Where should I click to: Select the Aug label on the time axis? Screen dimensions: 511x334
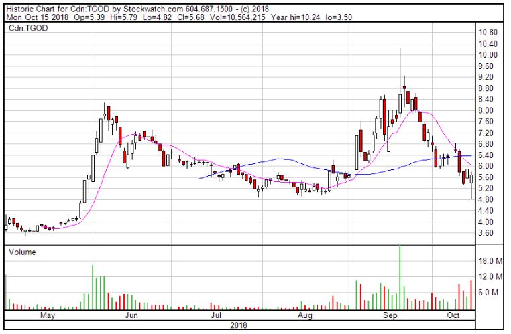[304, 315]
